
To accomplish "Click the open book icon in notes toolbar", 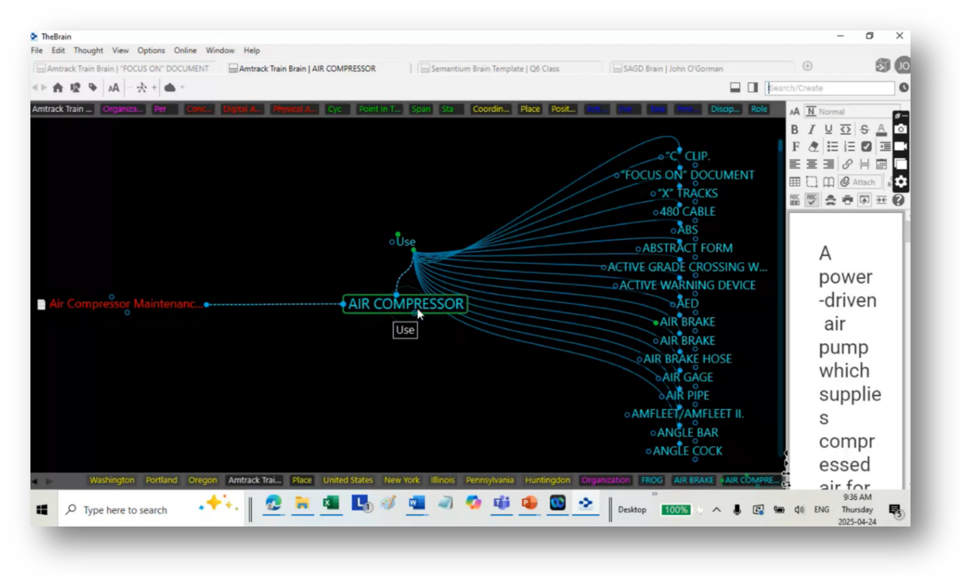I will (828, 182).
